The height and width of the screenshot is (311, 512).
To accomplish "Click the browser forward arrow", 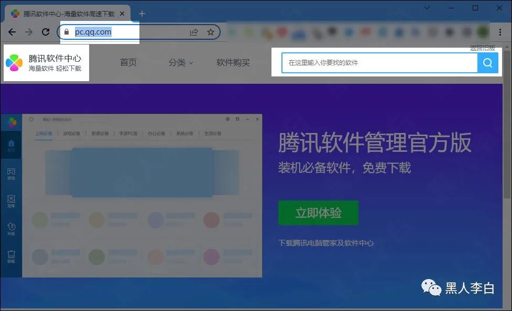I will (x=29, y=32).
